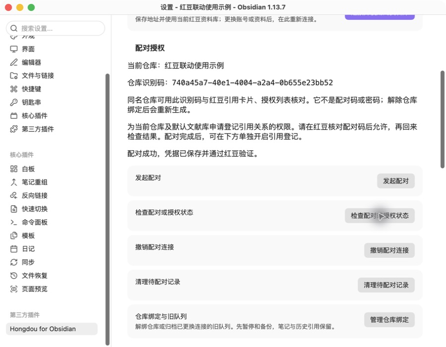The image size is (446, 347).
Task: Click the sidebar scrollbar
Action: 107,209
